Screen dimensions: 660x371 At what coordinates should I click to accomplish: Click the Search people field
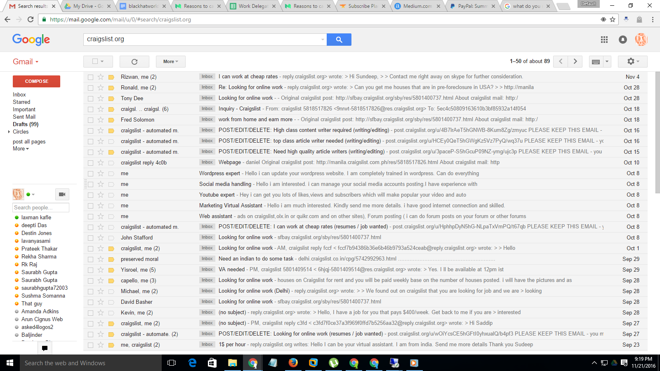[x=41, y=207]
